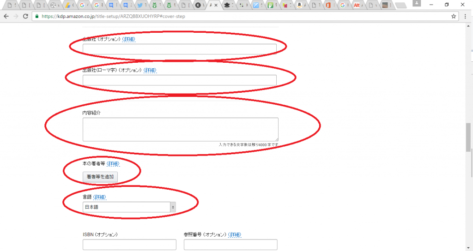This screenshot has width=473, height=251.
Task: Click inside the 内容紹介 text area
Action: (181, 129)
